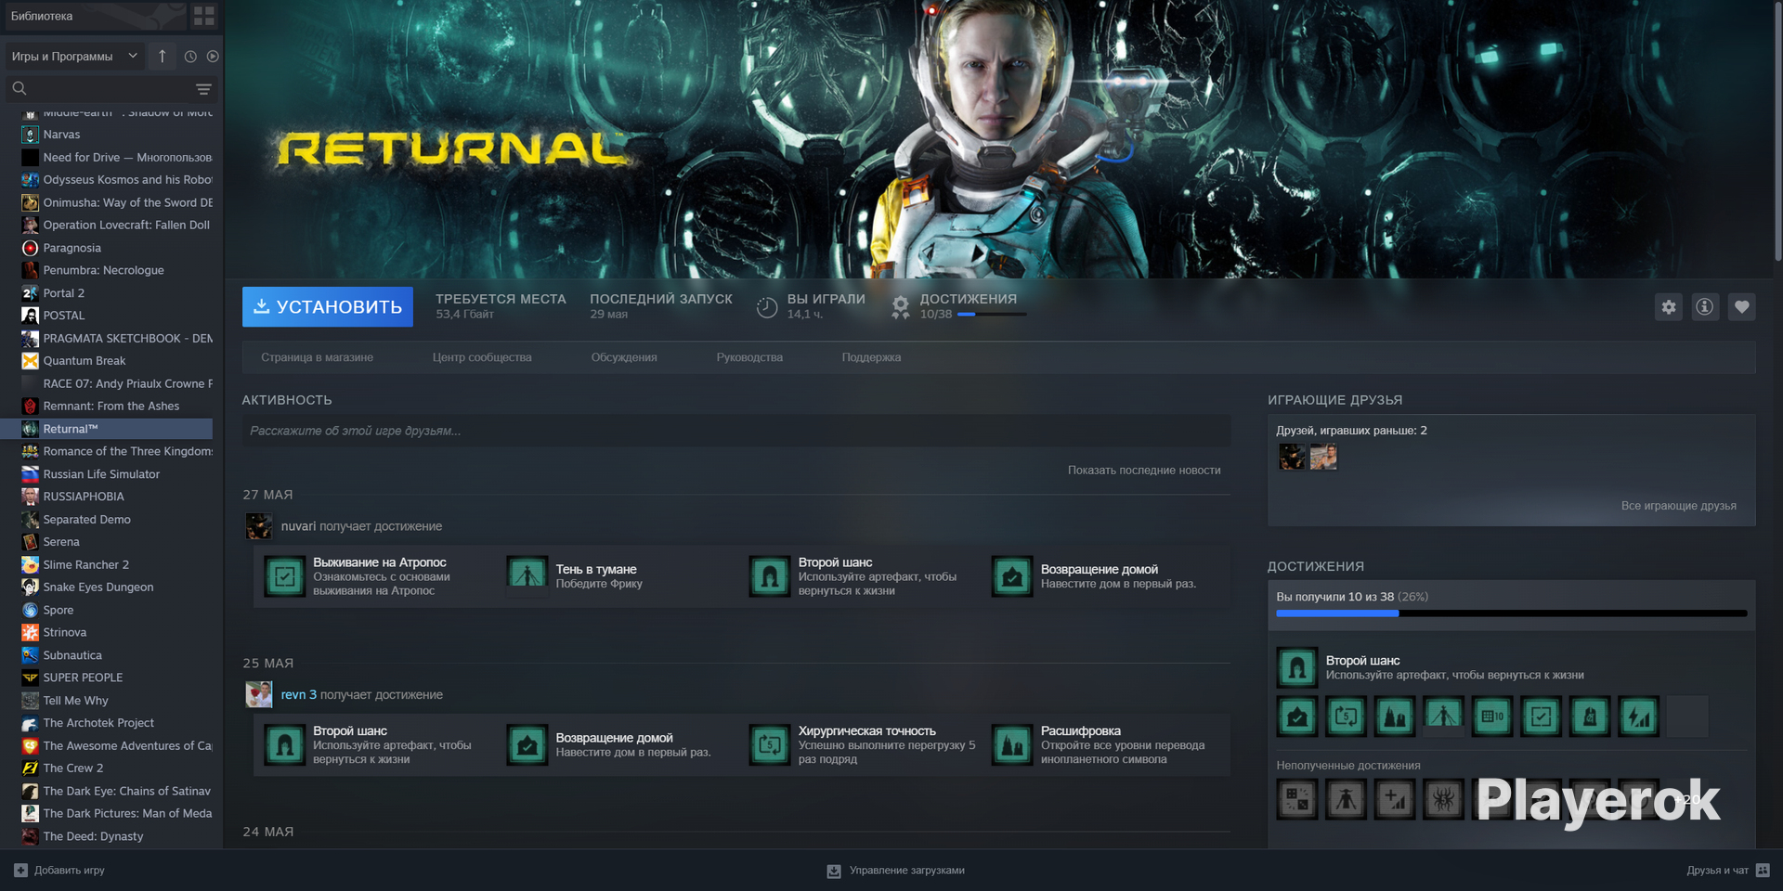
Task: Click the Добавить игру plus icon
Action: pyautogui.click(x=20, y=871)
